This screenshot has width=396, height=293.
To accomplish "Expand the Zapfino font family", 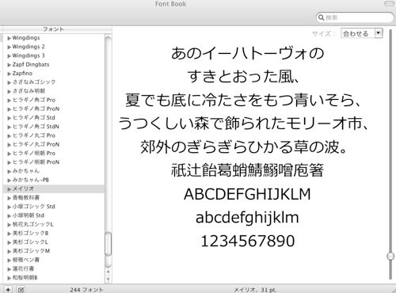I will pos(9,74).
